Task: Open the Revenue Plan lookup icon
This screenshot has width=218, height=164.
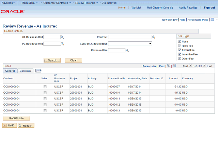Action: [x=127, y=50]
